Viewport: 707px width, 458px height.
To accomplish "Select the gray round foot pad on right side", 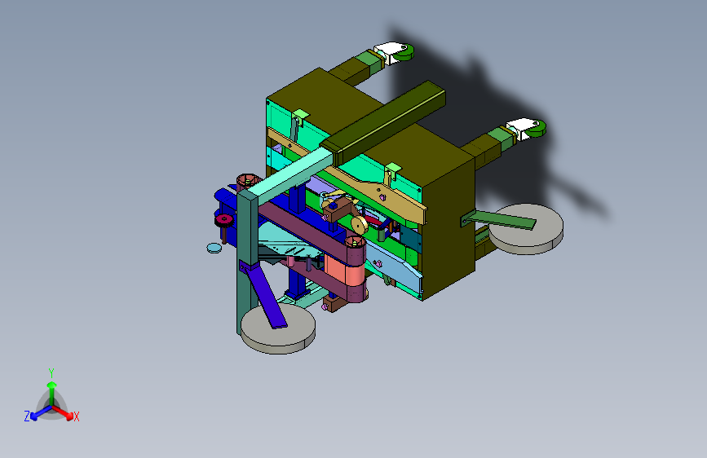I will [526, 230].
